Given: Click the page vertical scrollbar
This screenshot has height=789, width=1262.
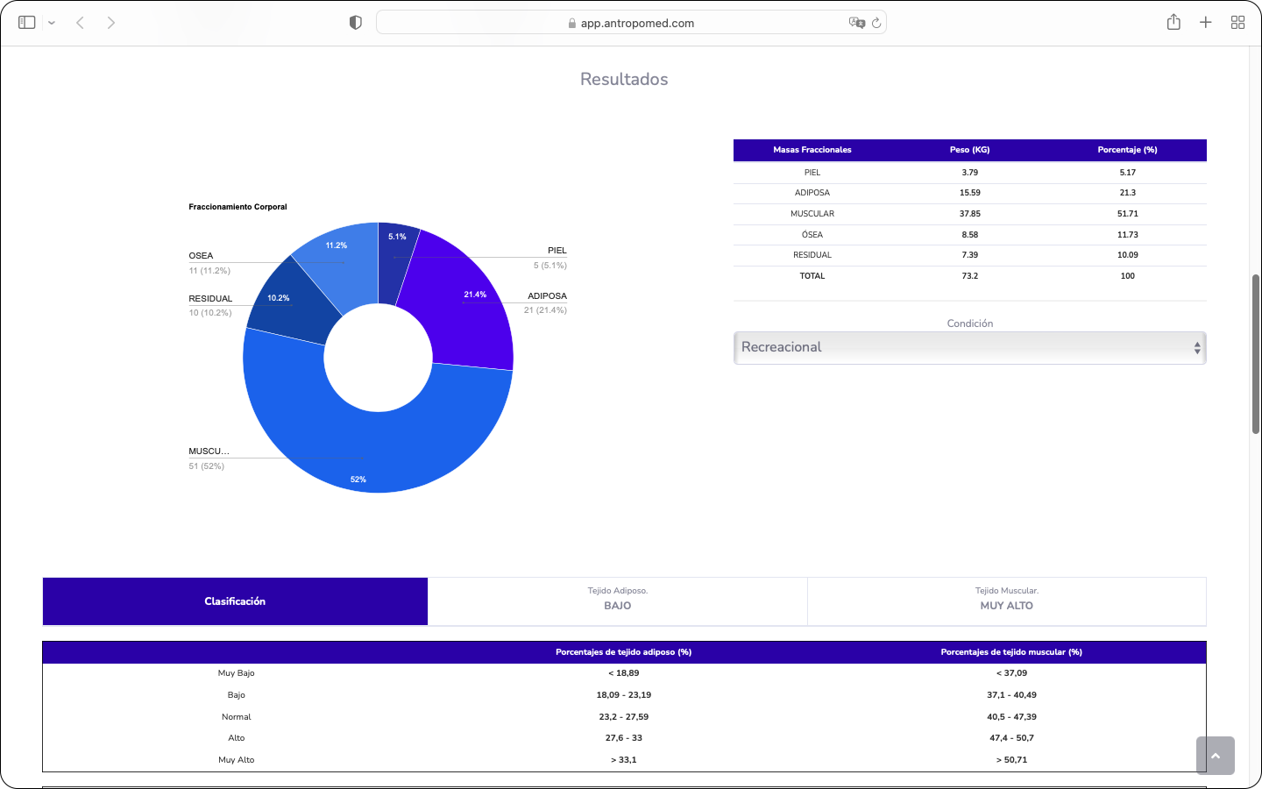Looking at the screenshot, I should tap(1255, 354).
